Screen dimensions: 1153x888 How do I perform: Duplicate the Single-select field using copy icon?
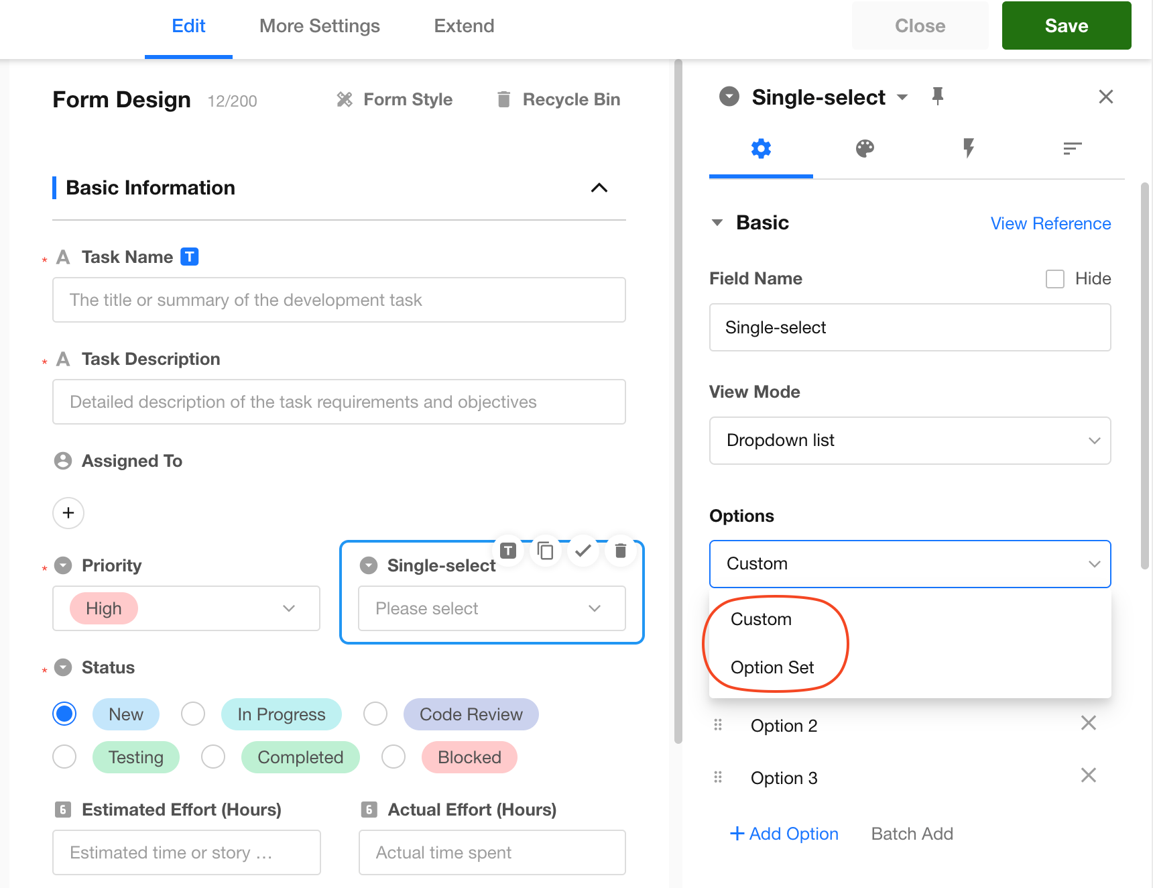pos(546,551)
